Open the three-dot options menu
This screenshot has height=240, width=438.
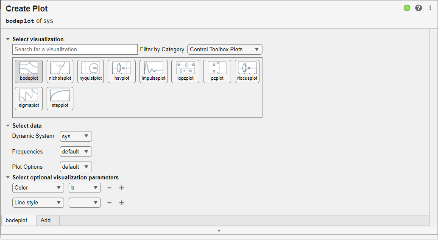tap(430, 8)
